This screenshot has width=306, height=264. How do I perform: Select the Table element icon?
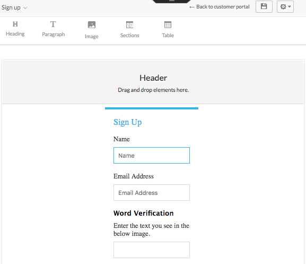click(x=168, y=25)
